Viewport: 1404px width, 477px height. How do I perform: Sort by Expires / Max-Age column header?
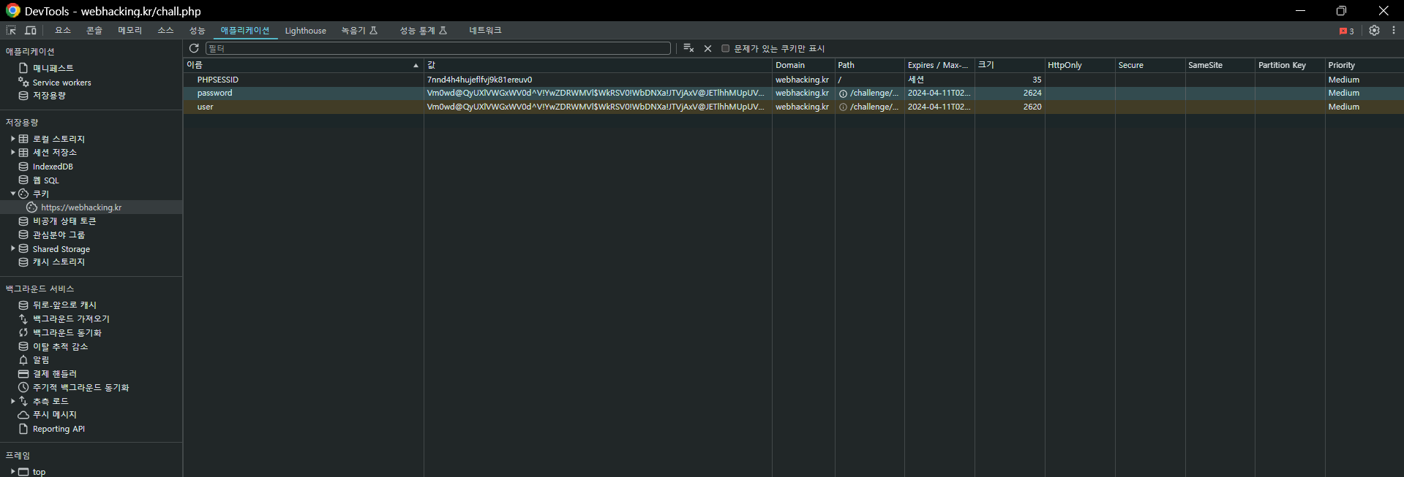[939, 65]
